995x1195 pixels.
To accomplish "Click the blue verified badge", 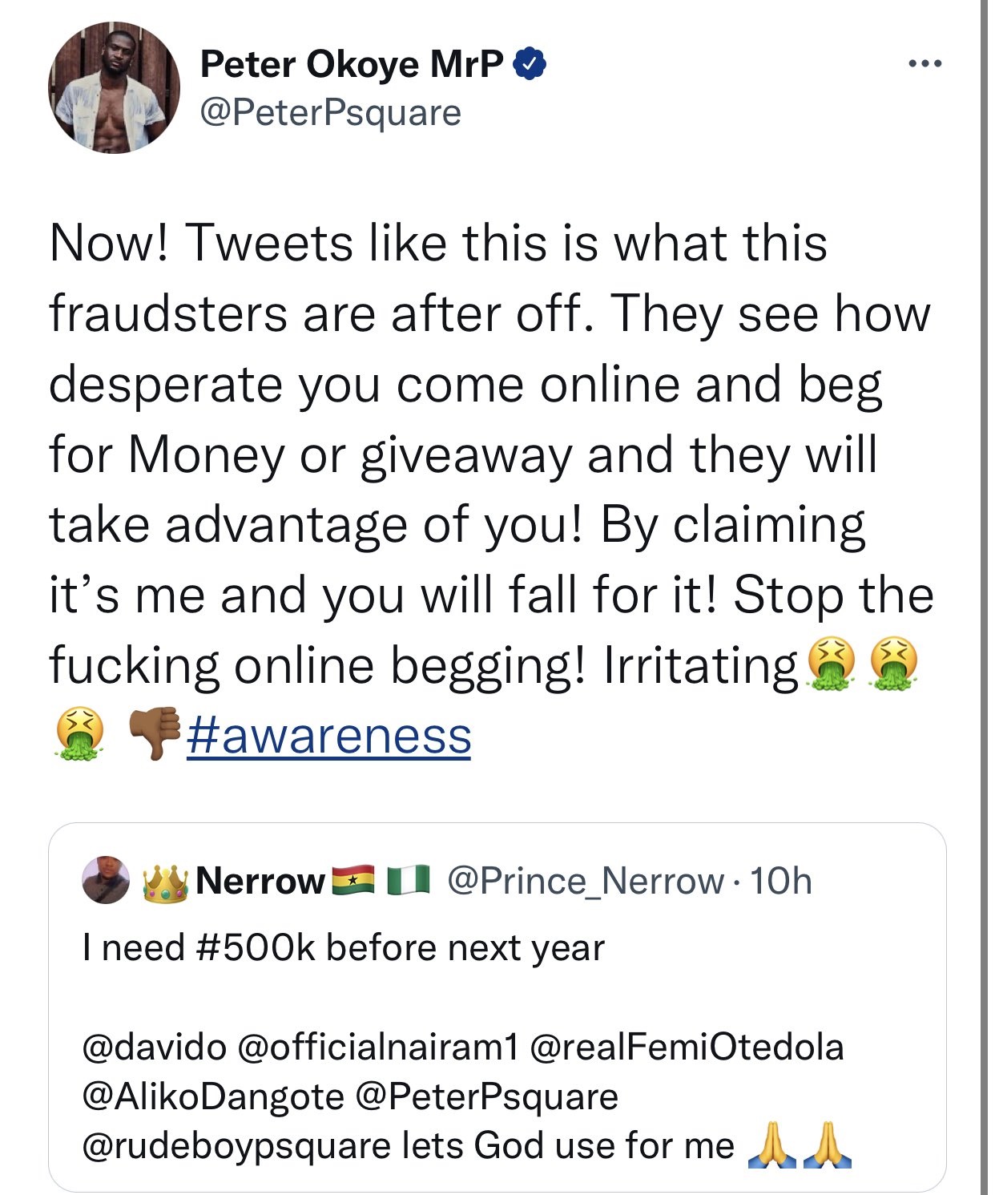I will coord(529,63).
